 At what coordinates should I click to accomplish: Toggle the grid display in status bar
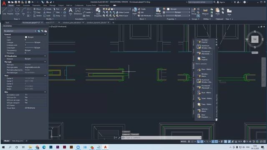point(189,142)
